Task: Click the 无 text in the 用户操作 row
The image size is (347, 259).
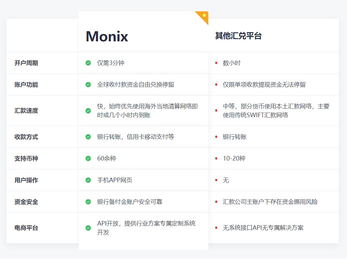Action: click(226, 180)
